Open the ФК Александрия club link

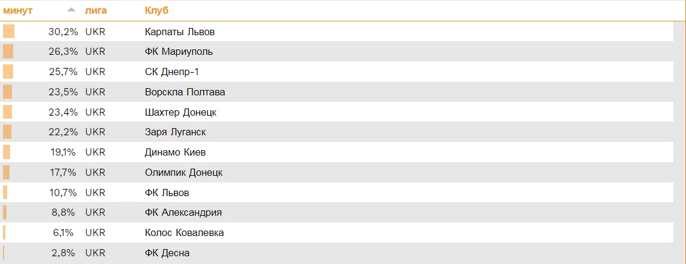[x=183, y=212]
